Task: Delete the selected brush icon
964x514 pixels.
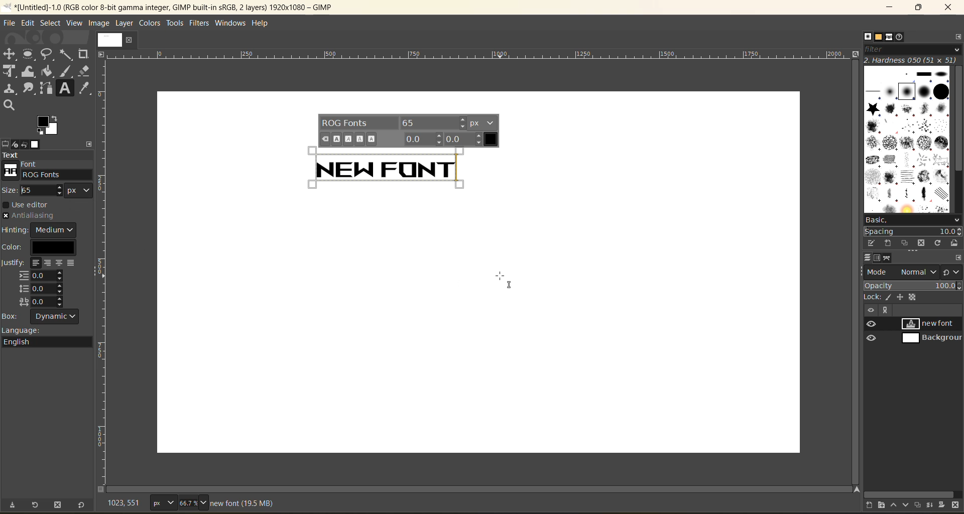Action: click(x=922, y=244)
